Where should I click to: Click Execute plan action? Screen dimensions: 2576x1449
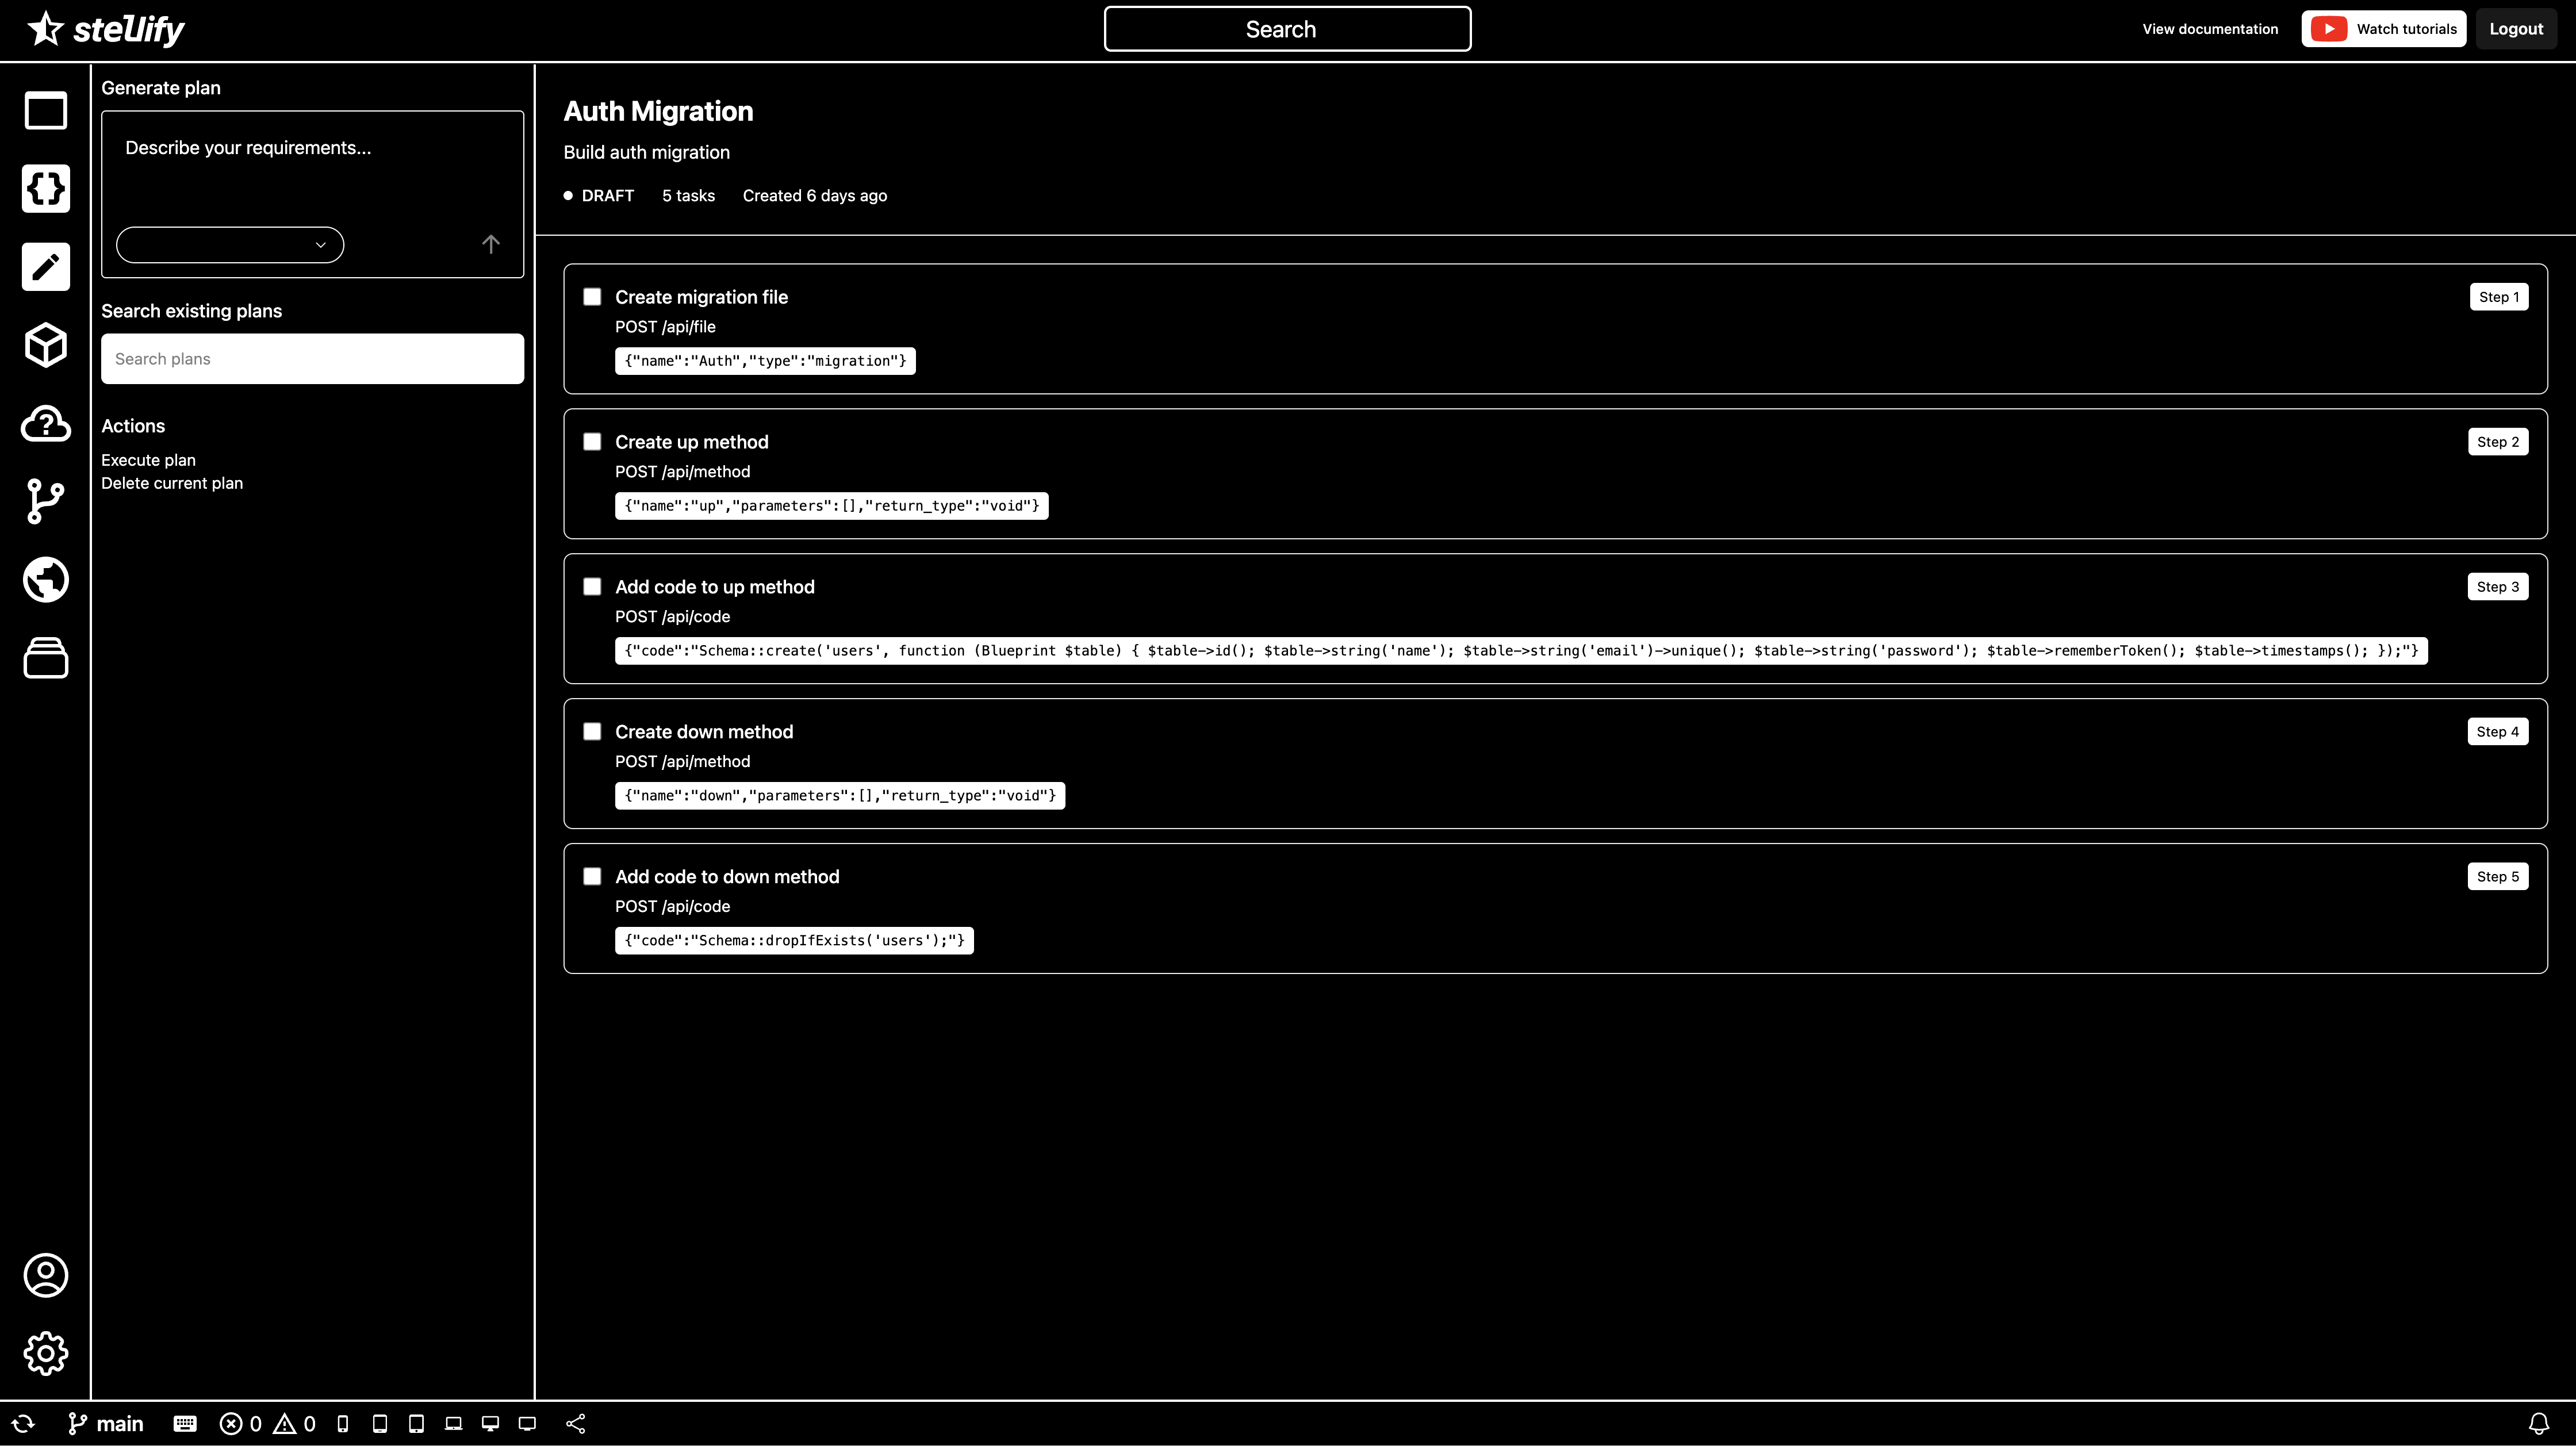pyautogui.click(x=148, y=460)
